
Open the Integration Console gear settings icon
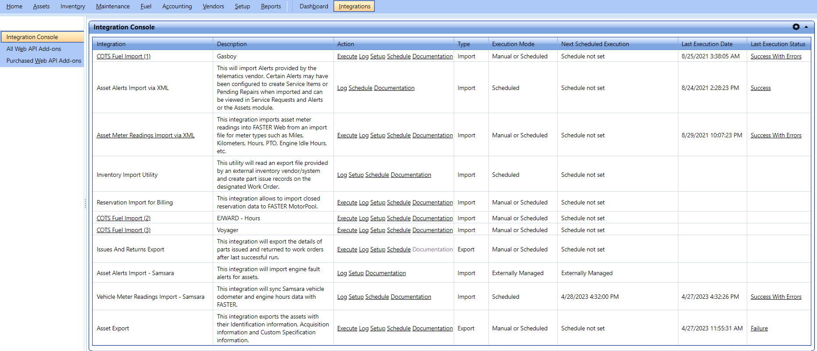tap(796, 27)
